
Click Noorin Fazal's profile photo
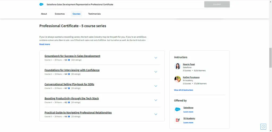click(x=178, y=66)
